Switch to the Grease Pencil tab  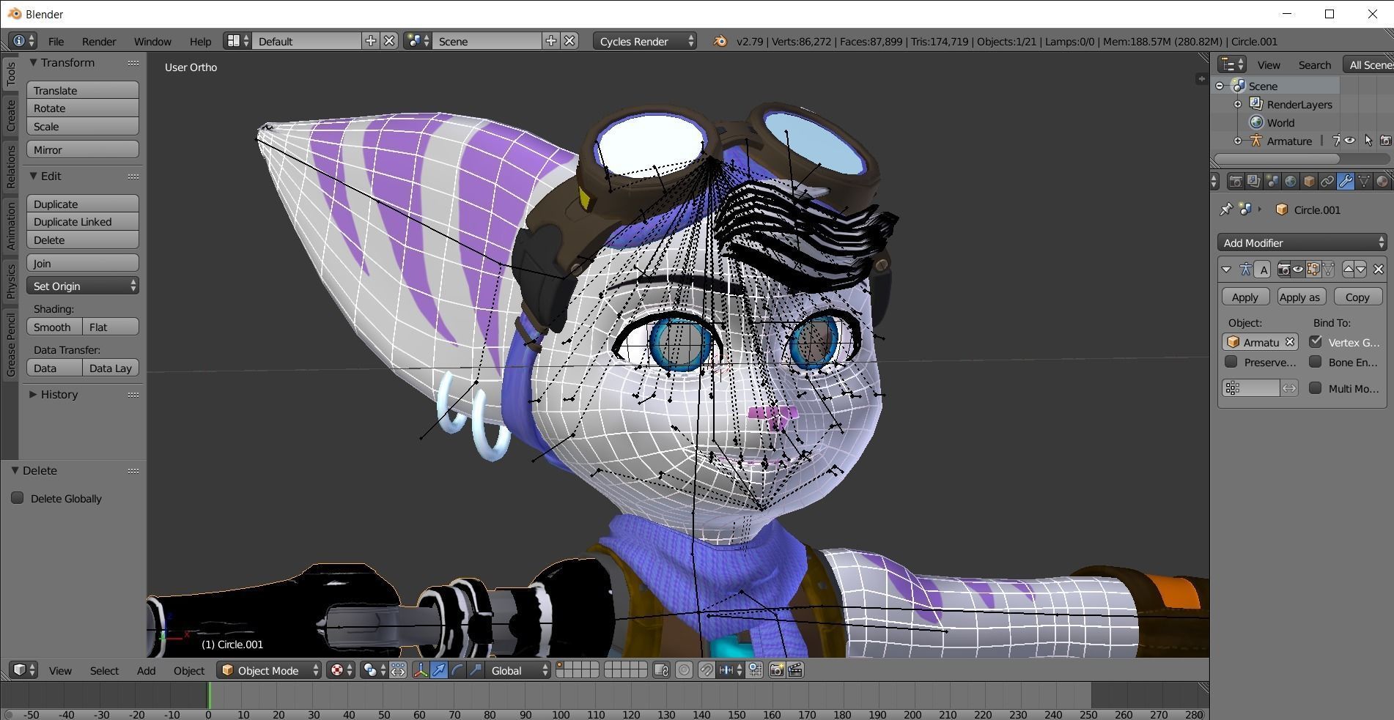[x=10, y=344]
